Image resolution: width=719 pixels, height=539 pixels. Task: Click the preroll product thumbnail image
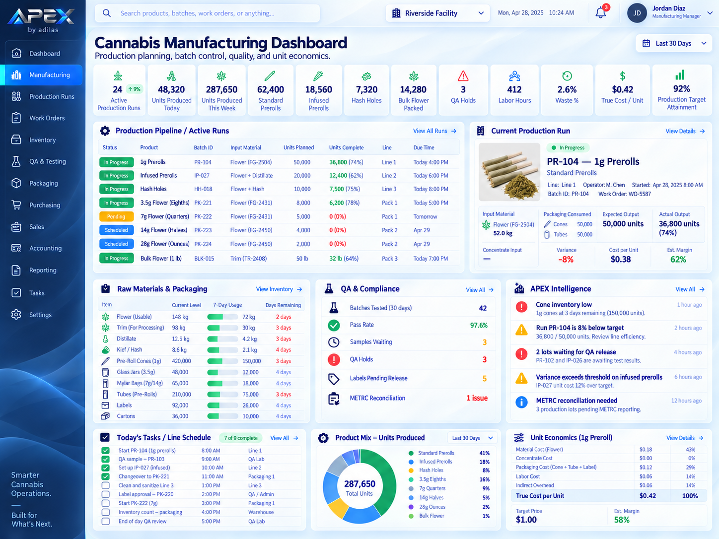(x=509, y=172)
